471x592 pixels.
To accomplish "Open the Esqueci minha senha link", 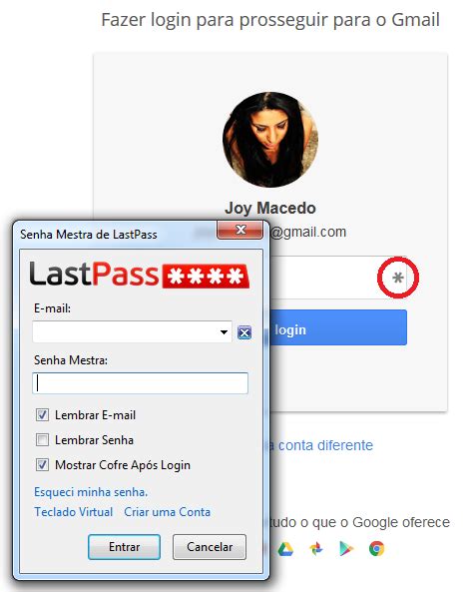I will (x=91, y=492).
